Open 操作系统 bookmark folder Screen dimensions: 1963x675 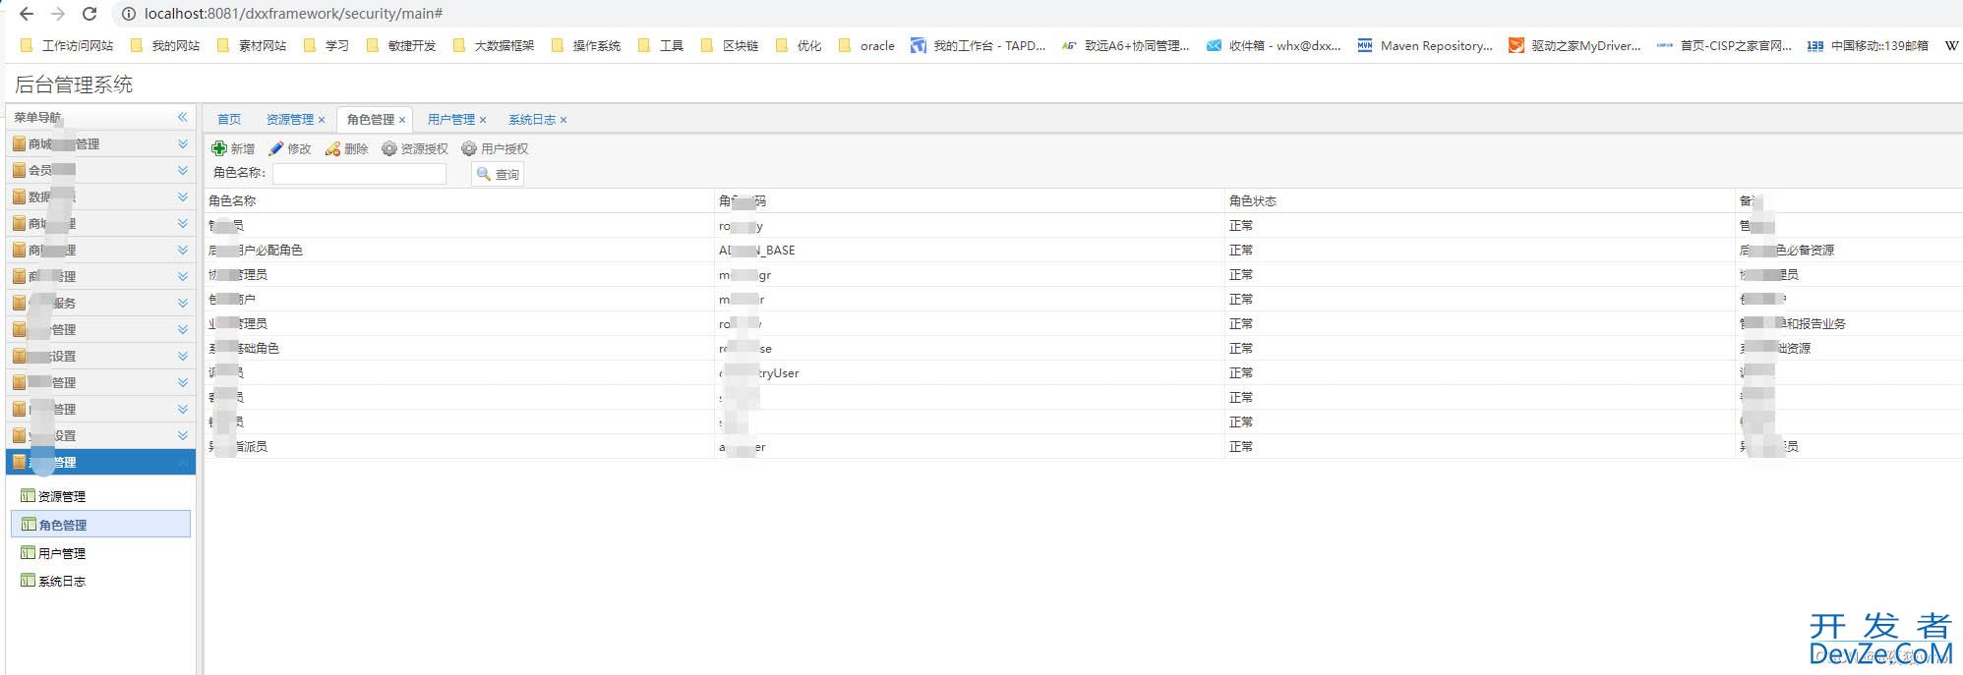tap(586, 45)
